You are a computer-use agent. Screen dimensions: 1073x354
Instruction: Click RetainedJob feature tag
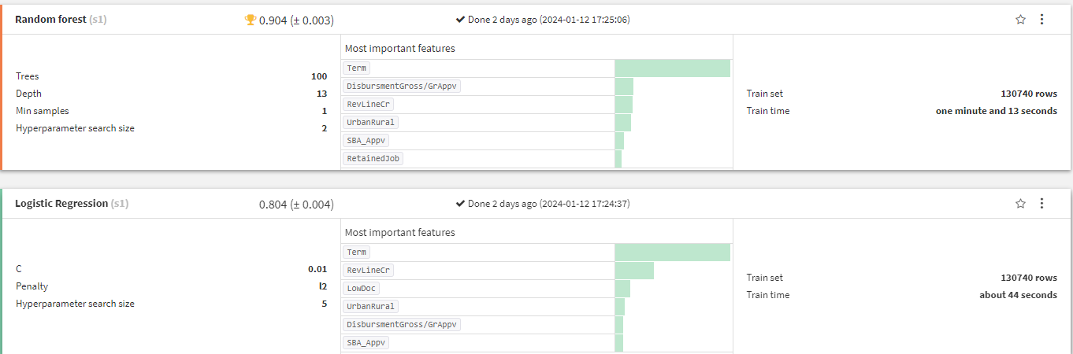click(x=373, y=159)
